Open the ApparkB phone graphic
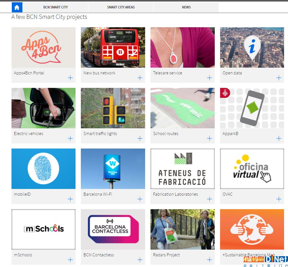 [252, 108]
